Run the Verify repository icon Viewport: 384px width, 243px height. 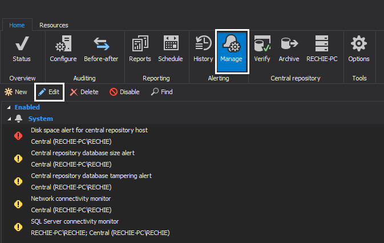[x=262, y=43]
